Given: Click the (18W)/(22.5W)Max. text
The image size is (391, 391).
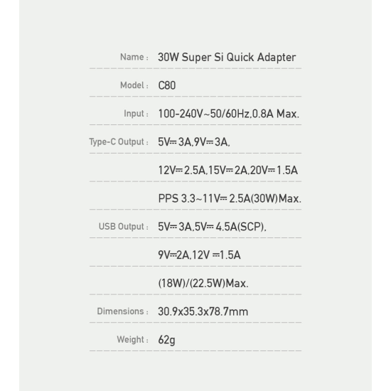Looking at the screenshot, I should [203, 284].
